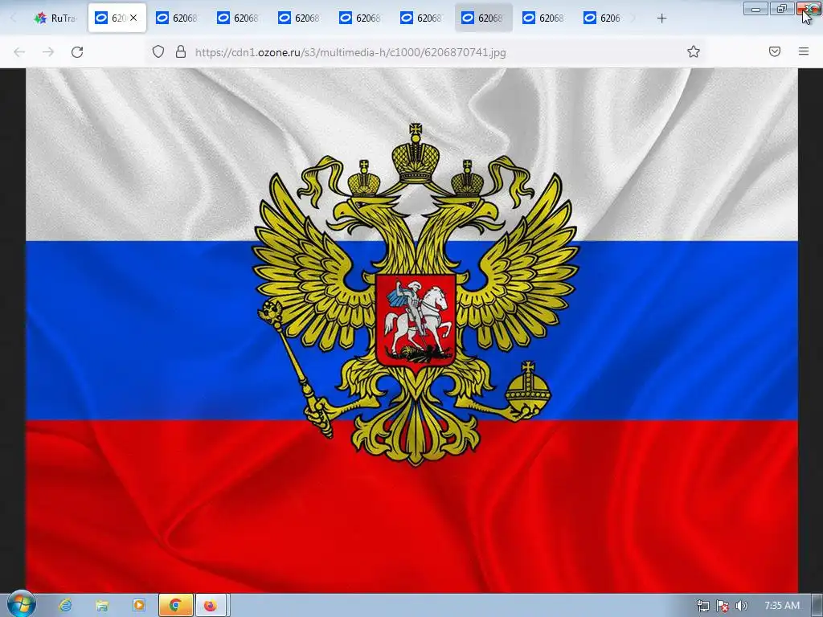The height and width of the screenshot is (617, 823).
Task: Go forward one page
Action: pos(48,52)
